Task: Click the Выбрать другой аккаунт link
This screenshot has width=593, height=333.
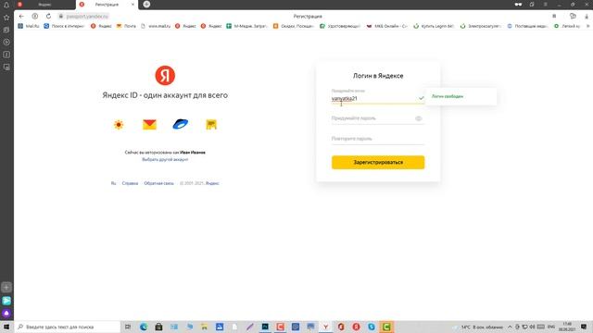Action: coord(165,160)
